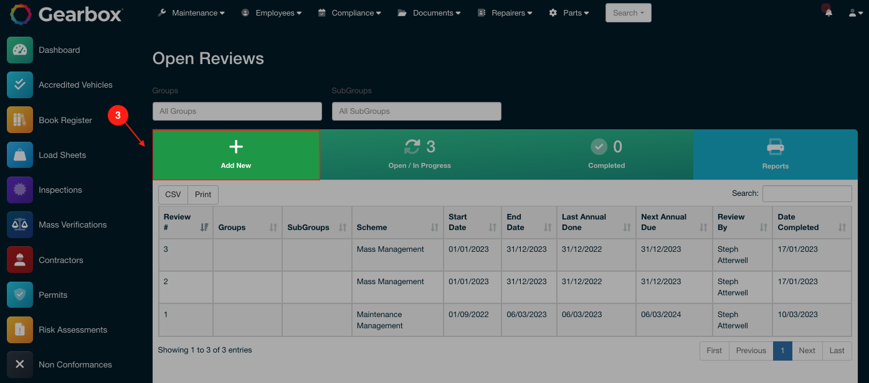This screenshot has height=383, width=869.
Task: Sort by Start Date column arrows
Action: [x=493, y=228]
